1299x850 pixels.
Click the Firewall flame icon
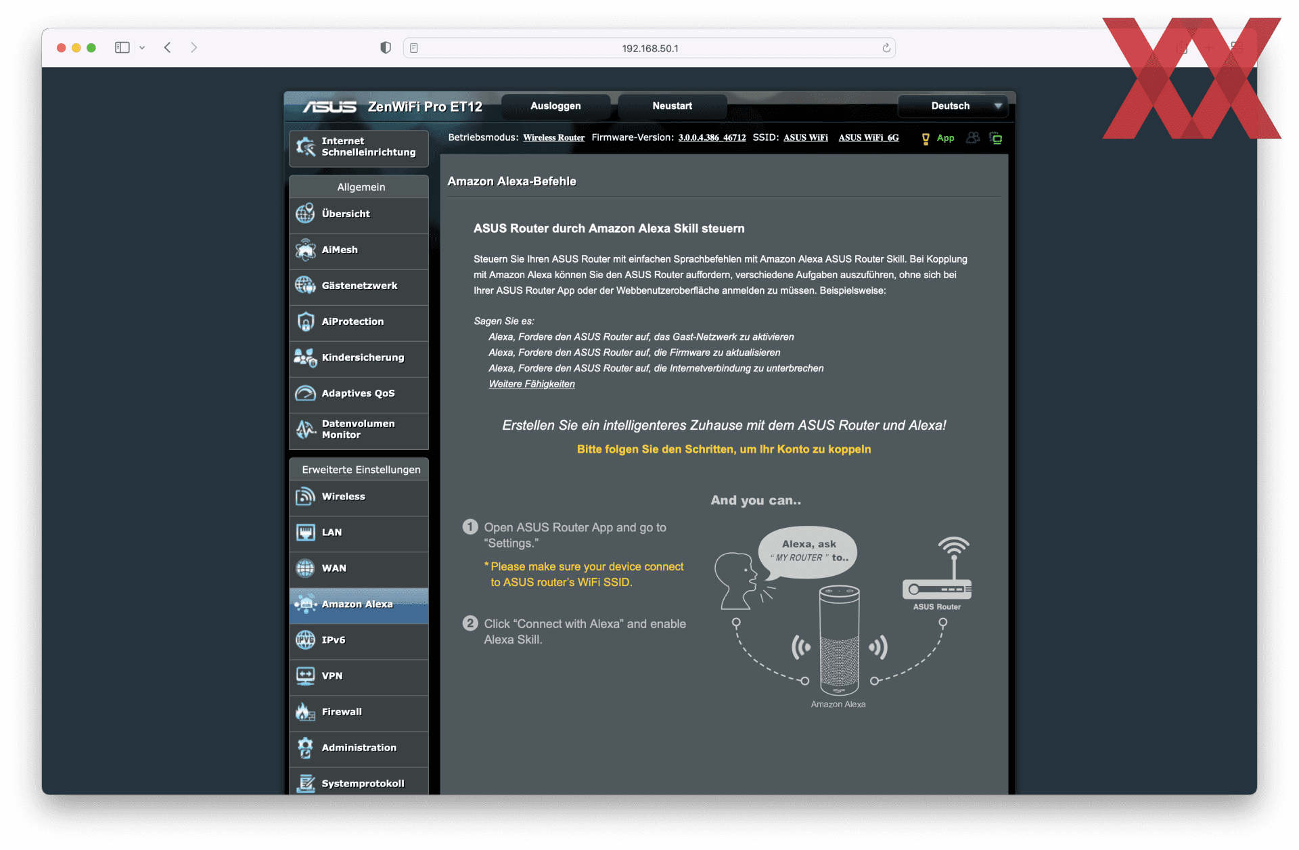point(305,712)
